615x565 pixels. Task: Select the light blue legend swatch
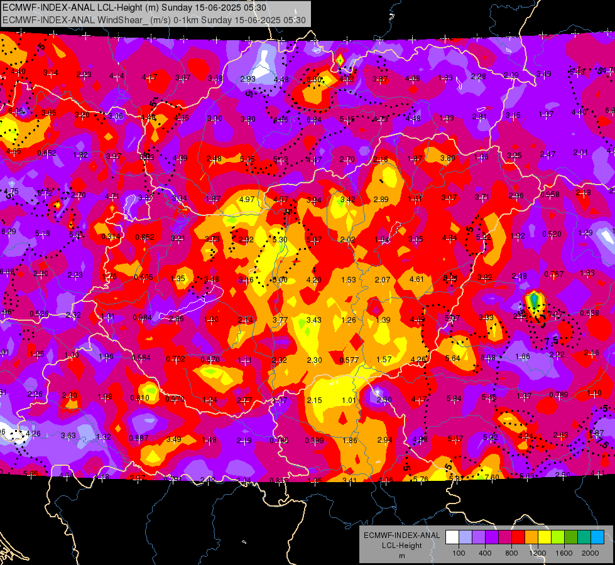point(465,537)
